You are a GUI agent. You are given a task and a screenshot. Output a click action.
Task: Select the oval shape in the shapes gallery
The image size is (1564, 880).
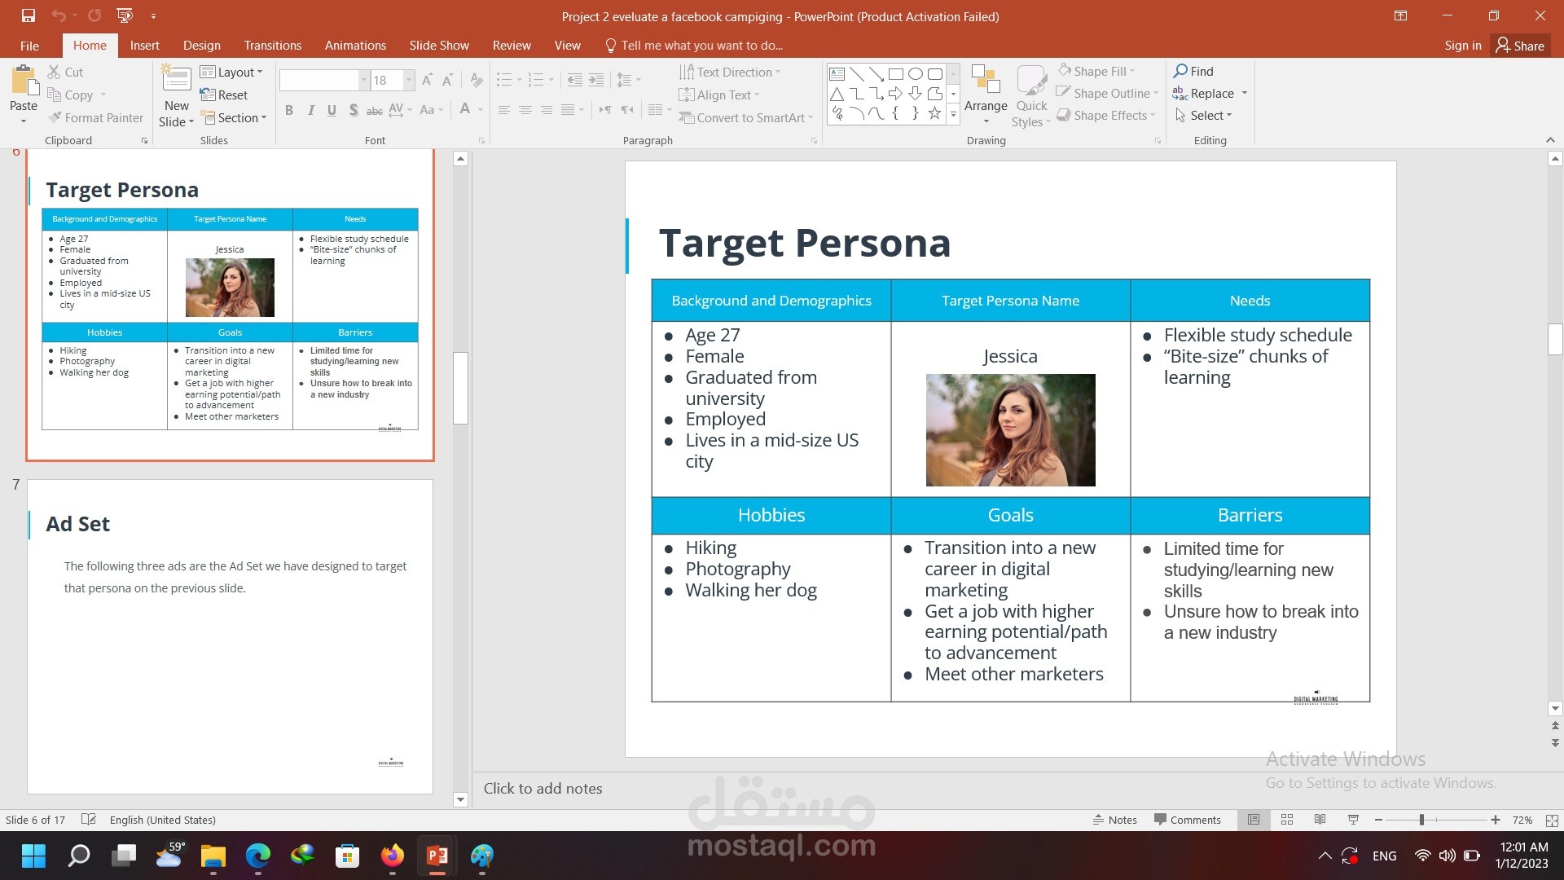coord(915,73)
